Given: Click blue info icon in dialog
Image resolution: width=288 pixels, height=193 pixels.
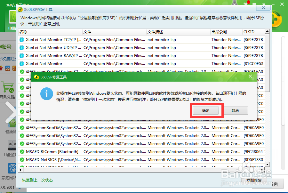Looking at the screenshot, I should click(47, 94).
